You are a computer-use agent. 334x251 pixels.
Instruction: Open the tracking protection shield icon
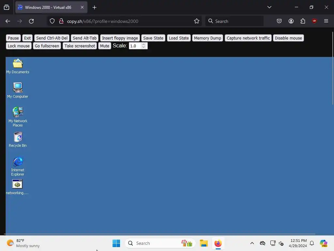(x=52, y=21)
